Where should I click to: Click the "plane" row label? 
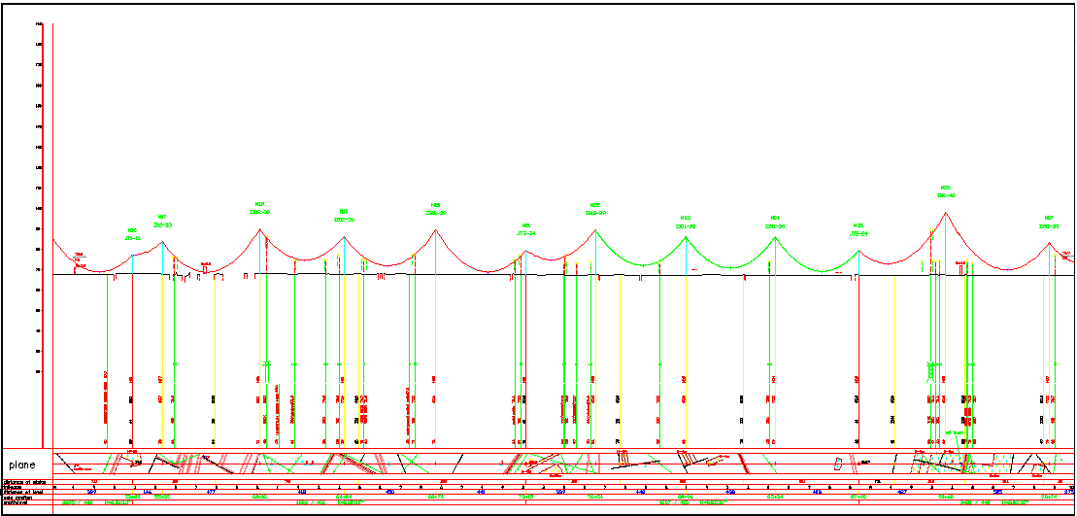tap(22, 465)
